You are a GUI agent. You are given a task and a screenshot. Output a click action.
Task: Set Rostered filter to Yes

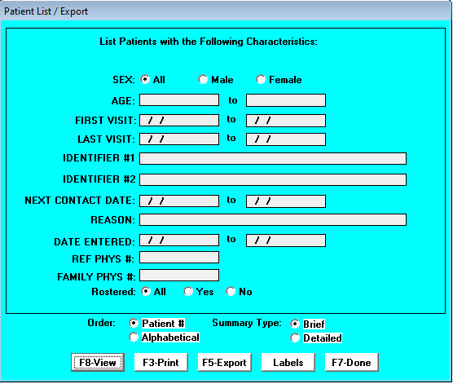point(188,292)
